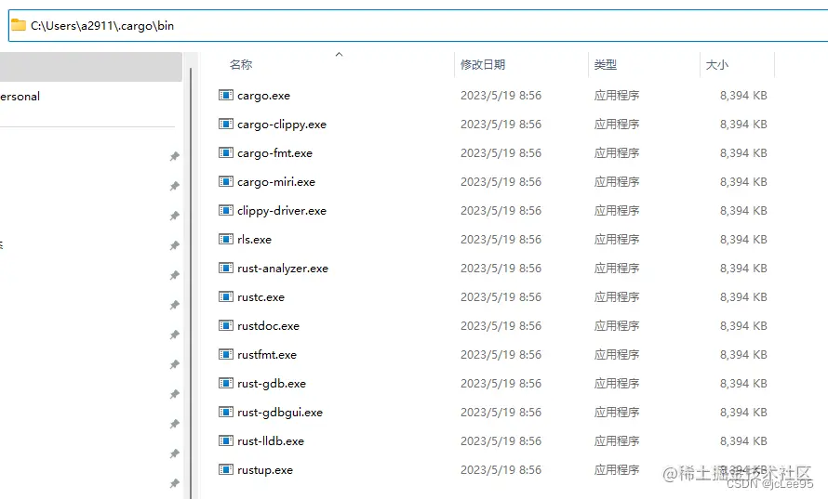The height and width of the screenshot is (499, 828).
Task: Click the sort direction arrow above 名称
Action: click(x=339, y=54)
